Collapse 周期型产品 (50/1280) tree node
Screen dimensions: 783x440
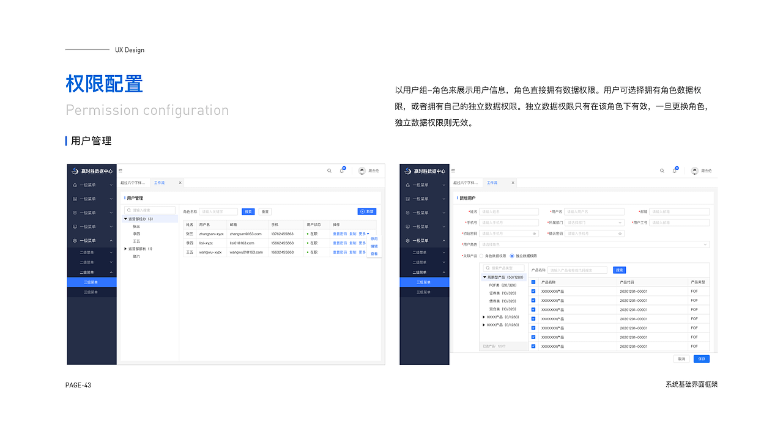tap(484, 277)
